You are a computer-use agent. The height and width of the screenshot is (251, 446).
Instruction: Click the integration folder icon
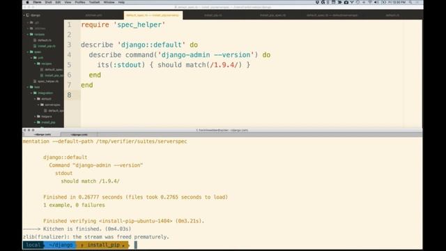click(35, 93)
